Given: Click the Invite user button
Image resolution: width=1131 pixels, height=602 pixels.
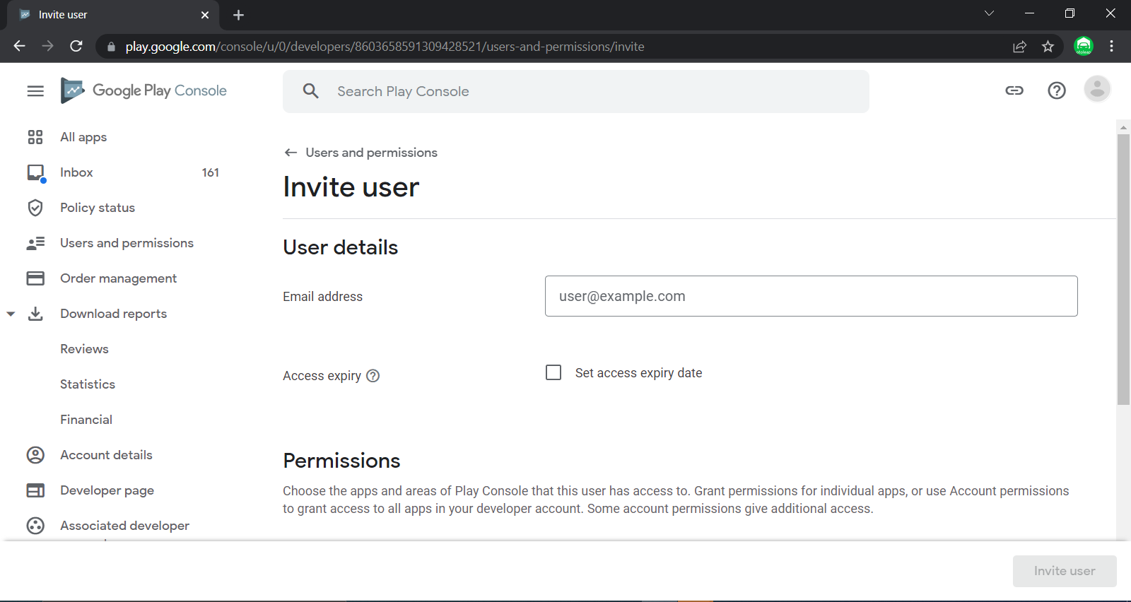Looking at the screenshot, I should tap(1065, 571).
